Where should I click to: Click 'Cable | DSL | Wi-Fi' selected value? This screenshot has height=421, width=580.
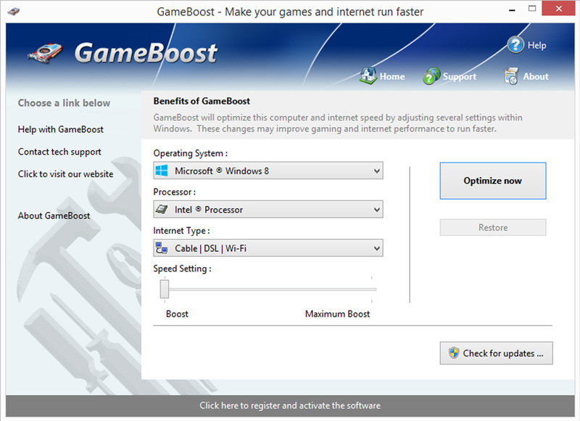(210, 248)
